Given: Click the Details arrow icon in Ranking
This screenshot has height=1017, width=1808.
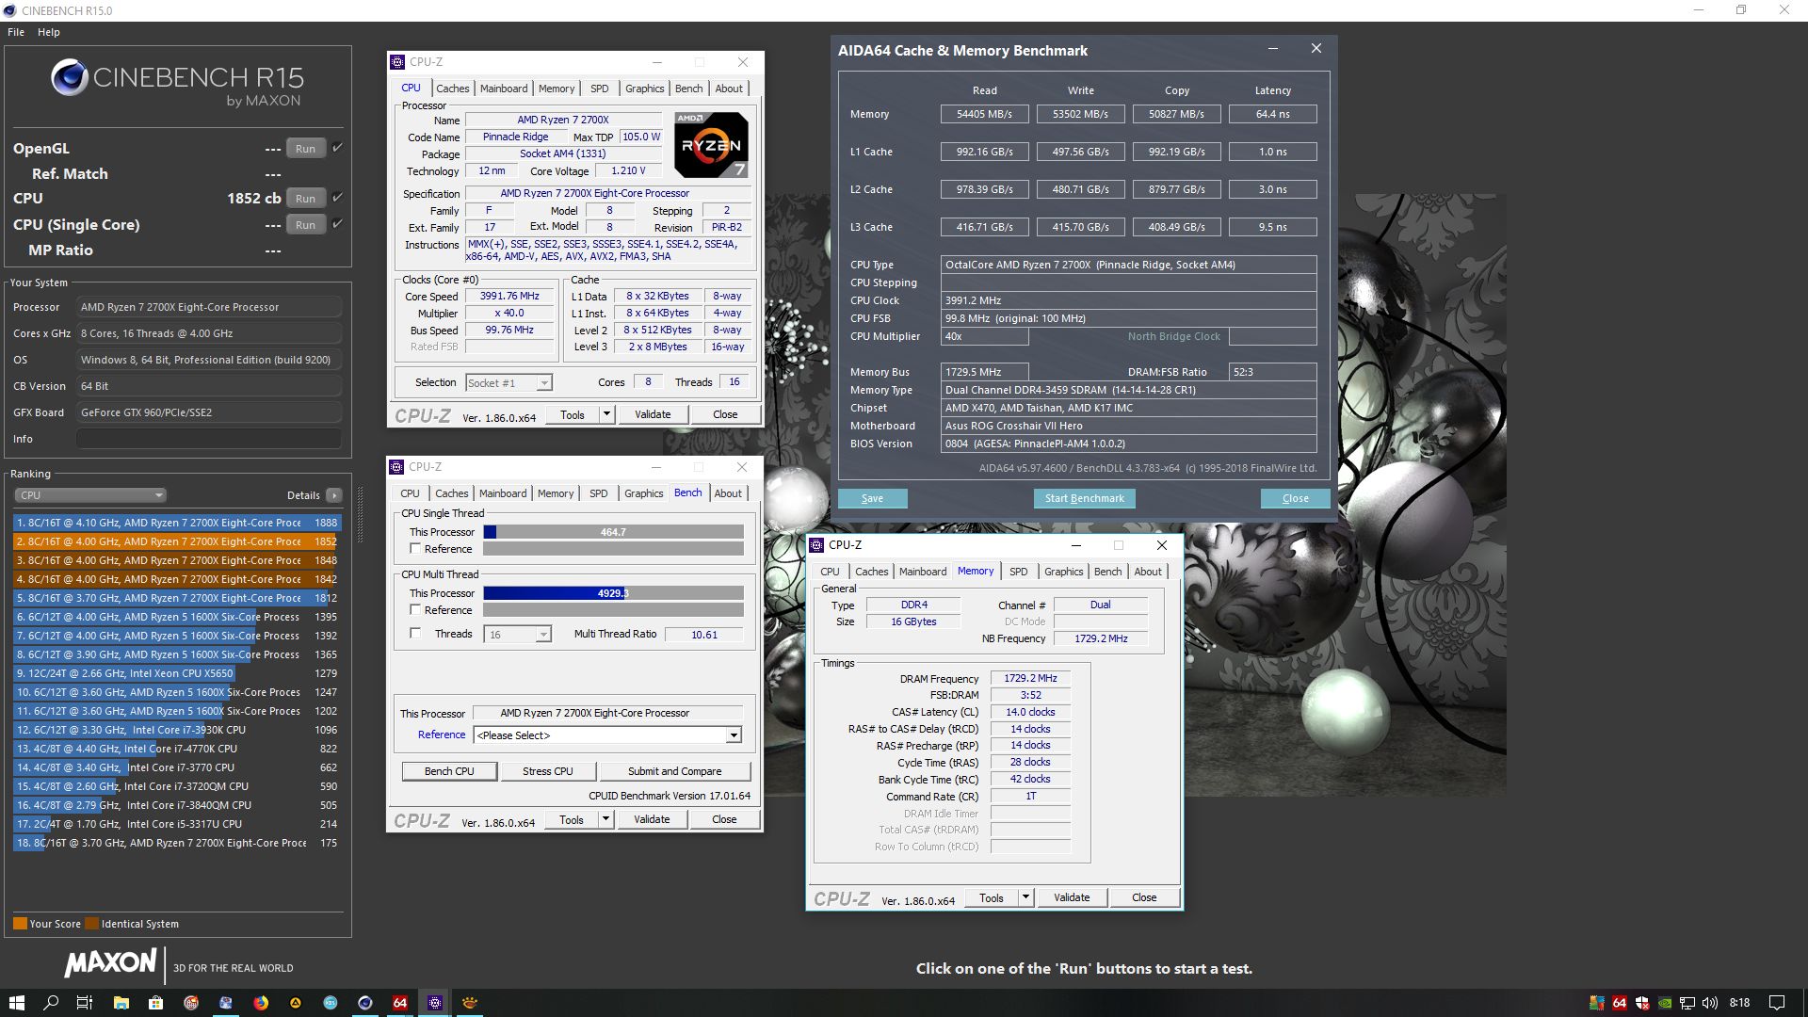Looking at the screenshot, I should tap(333, 495).
